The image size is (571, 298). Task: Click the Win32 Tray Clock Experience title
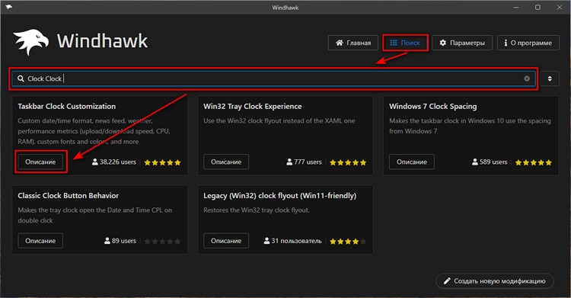252,107
